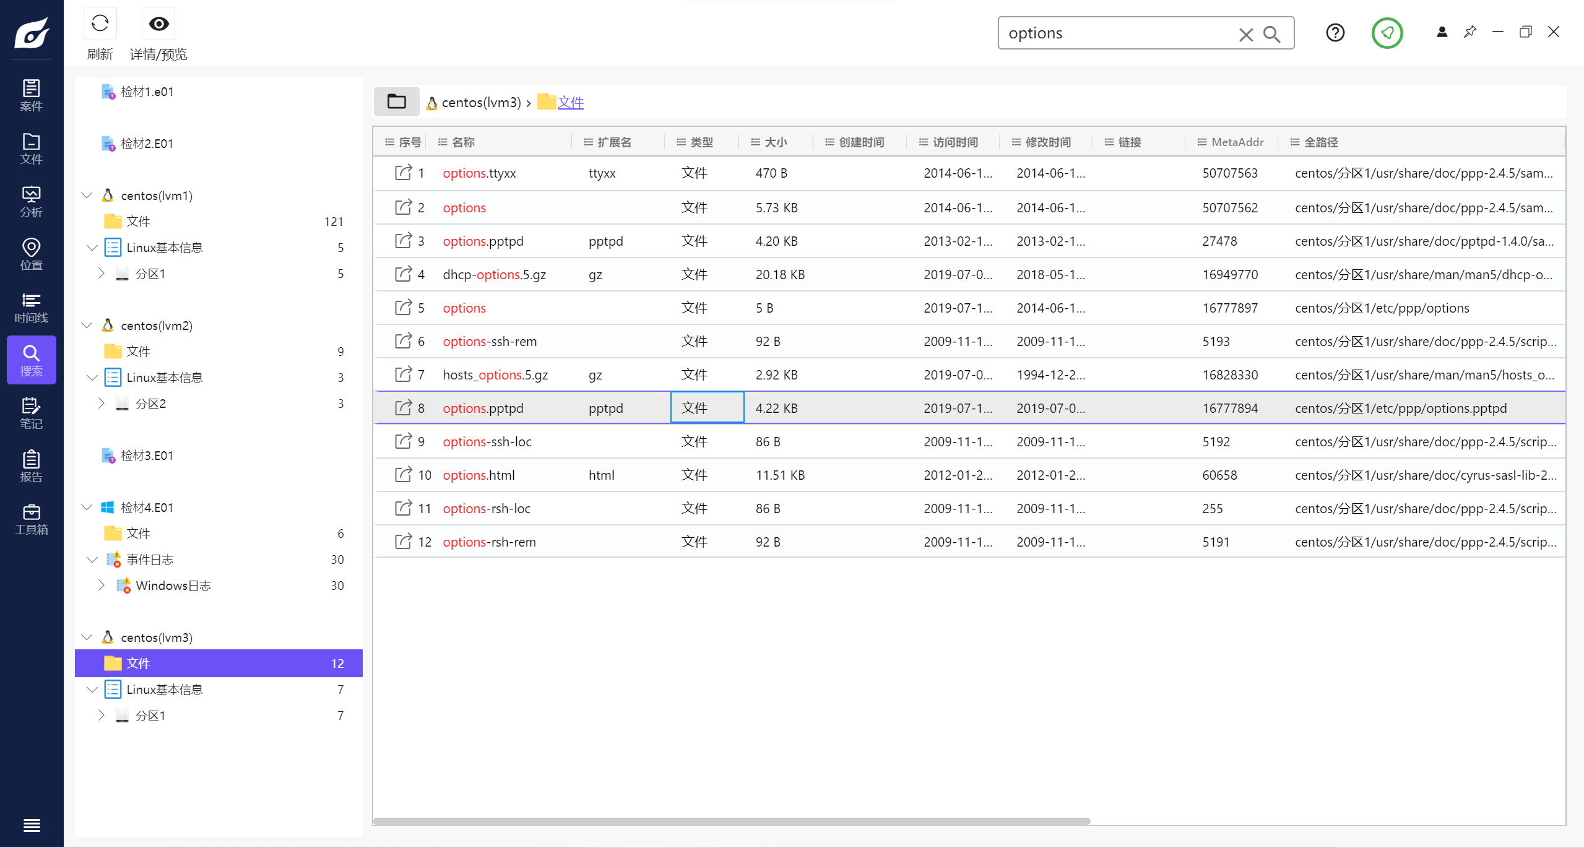Select the 搜索 (Search) sidebar section
Screen dimensions: 1584x848
[31, 360]
